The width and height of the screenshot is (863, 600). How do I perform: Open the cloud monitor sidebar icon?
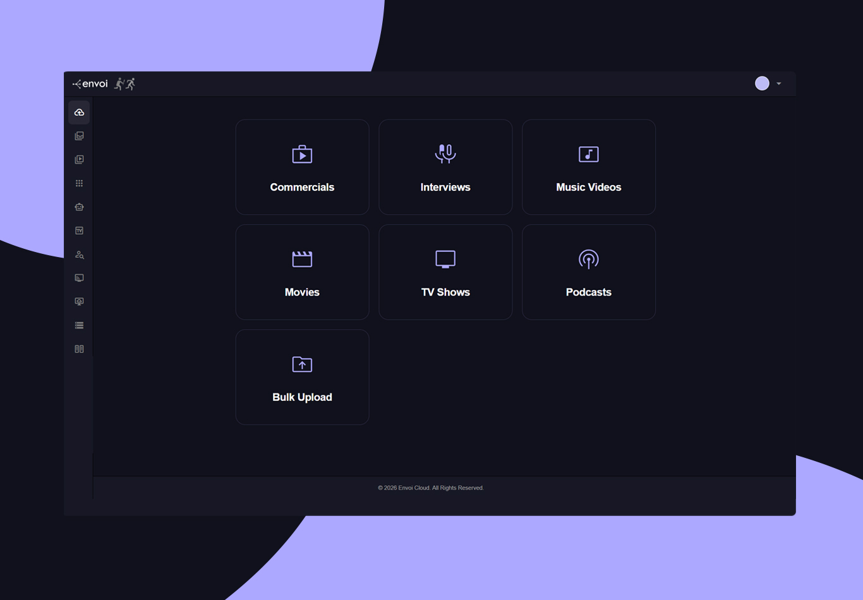click(79, 302)
